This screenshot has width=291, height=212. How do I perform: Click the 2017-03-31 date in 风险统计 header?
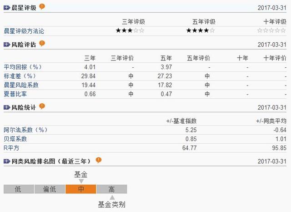(272, 107)
